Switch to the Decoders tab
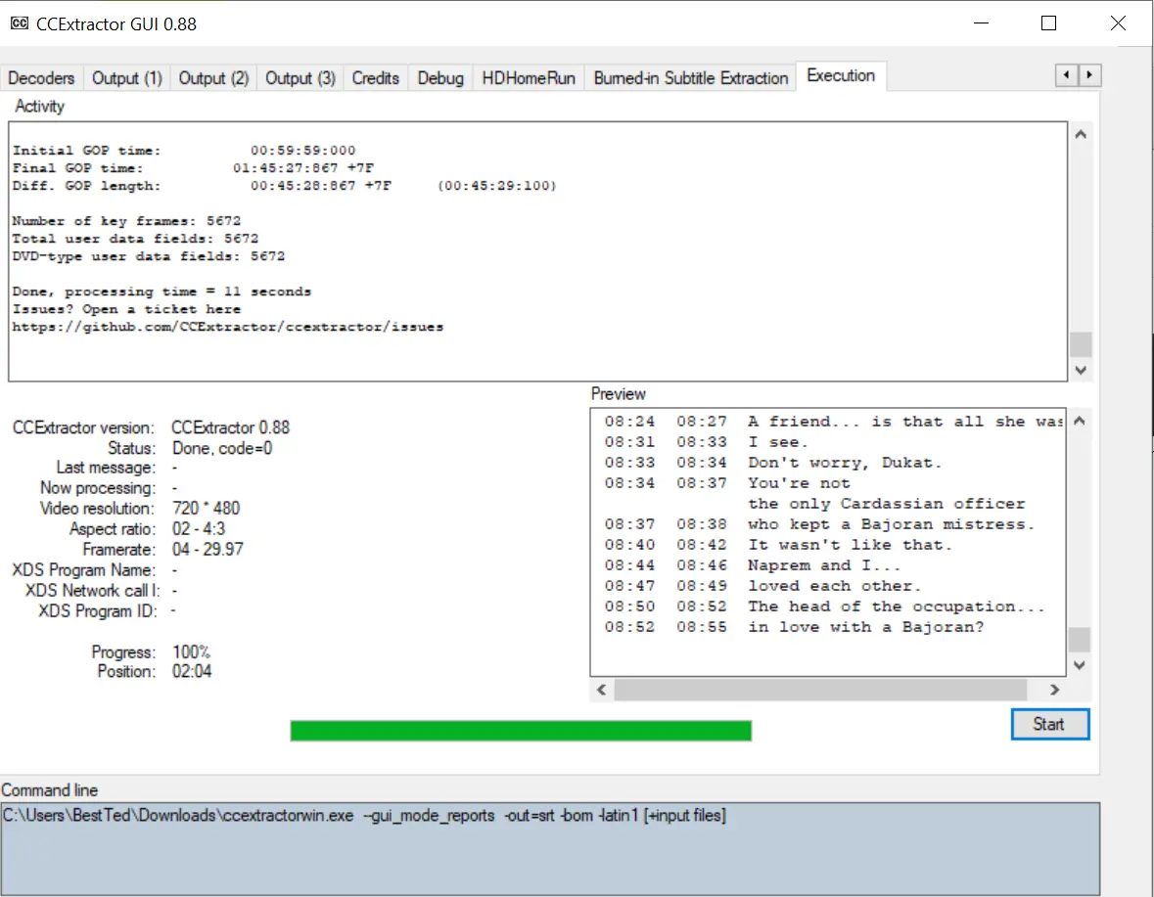This screenshot has height=897, width=1154. pyautogui.click(x=41, y=78)
